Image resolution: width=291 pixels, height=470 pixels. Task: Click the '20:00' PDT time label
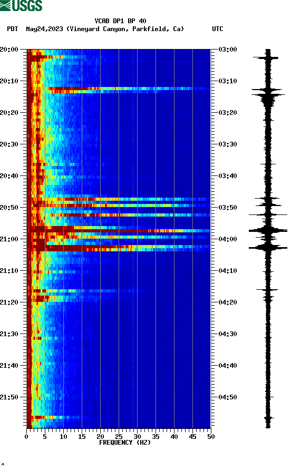click(x=9, y=50)
